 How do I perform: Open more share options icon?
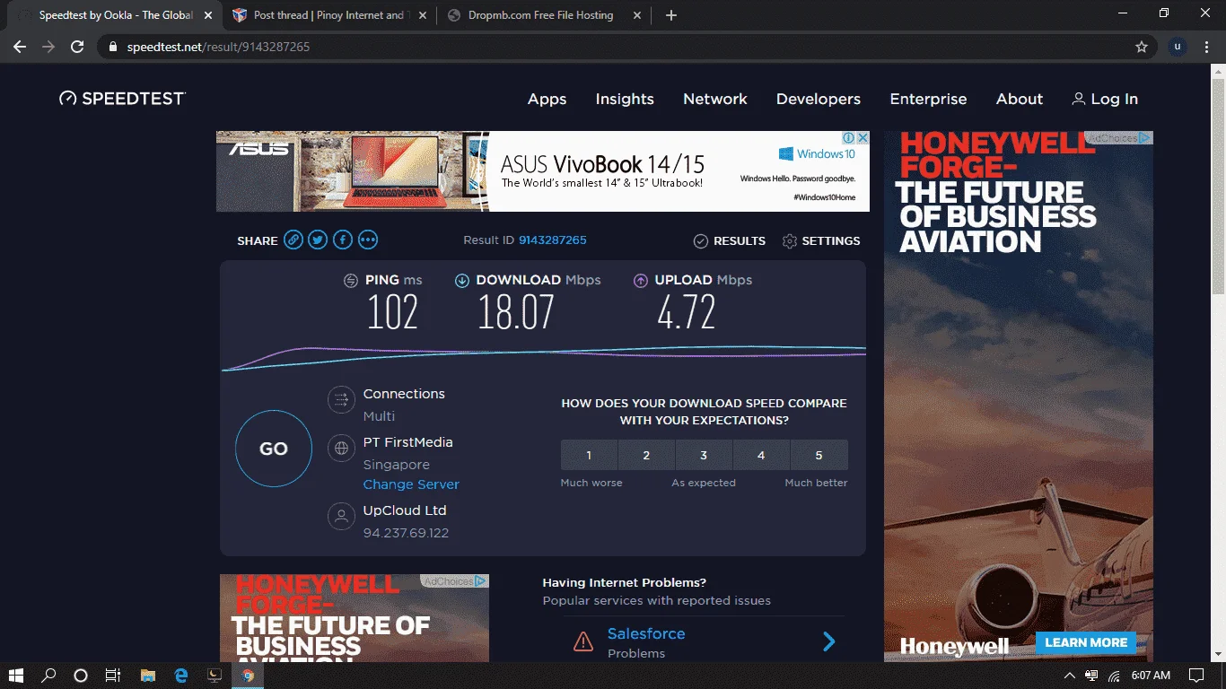coord(368,240)
